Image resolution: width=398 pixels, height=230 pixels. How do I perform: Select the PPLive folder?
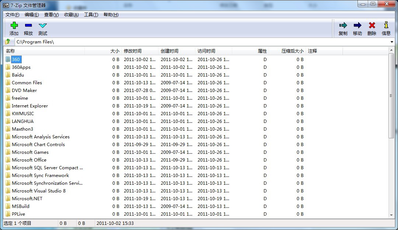coord(18,214)
